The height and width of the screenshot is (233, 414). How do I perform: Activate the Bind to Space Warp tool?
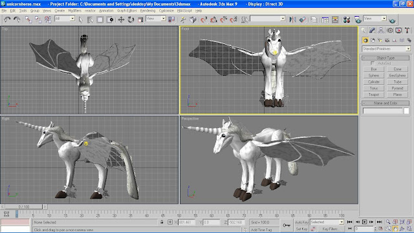pos(48,19)
